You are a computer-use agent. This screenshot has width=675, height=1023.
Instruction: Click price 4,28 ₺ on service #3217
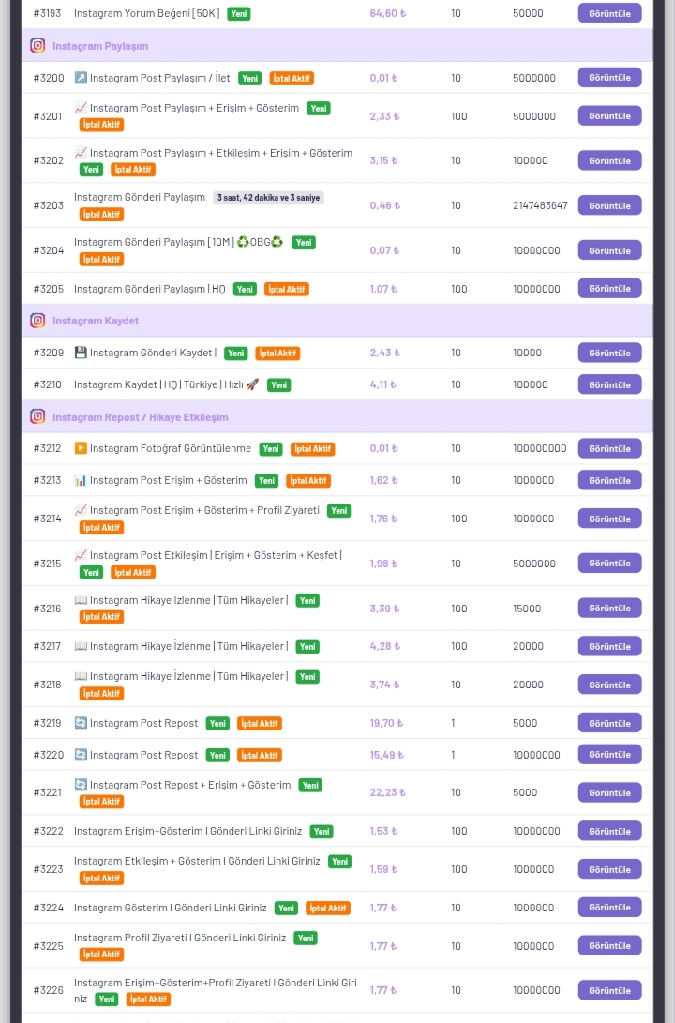(385, 646)
